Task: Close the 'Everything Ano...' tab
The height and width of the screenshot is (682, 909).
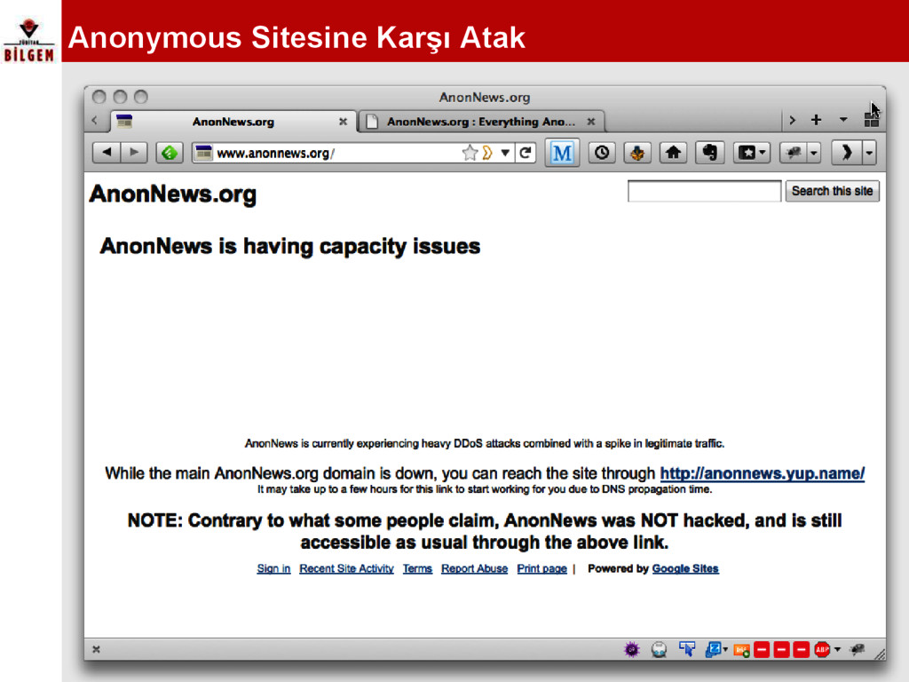Action: point(590,122)
